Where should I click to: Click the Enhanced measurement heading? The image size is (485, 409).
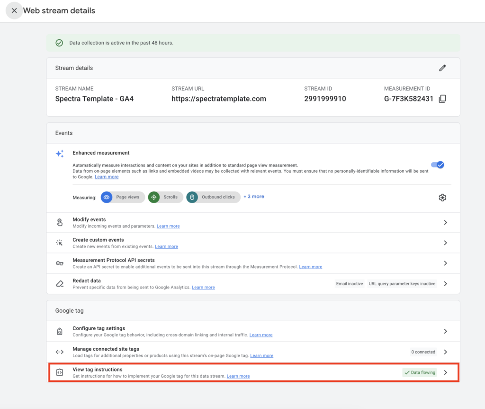(x=101, y=153)
